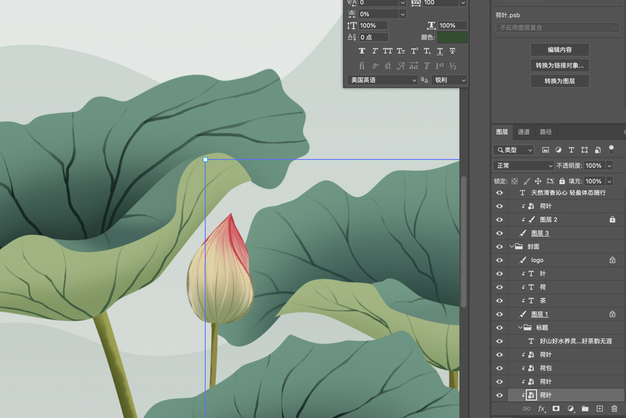This screenshot has width=626, height=418.
Task: Link layers chain icon
Action: [x=527, y=409]
